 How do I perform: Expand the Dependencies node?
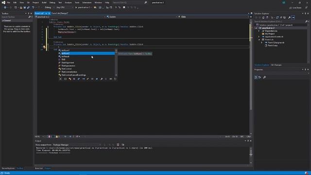tap(259, 31)
